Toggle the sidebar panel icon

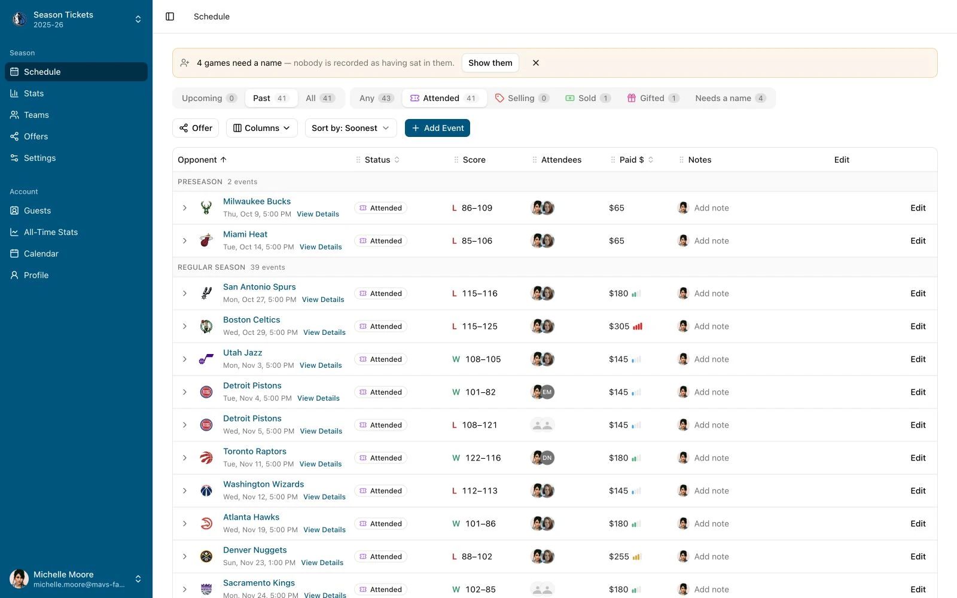(x=170, y=17)
